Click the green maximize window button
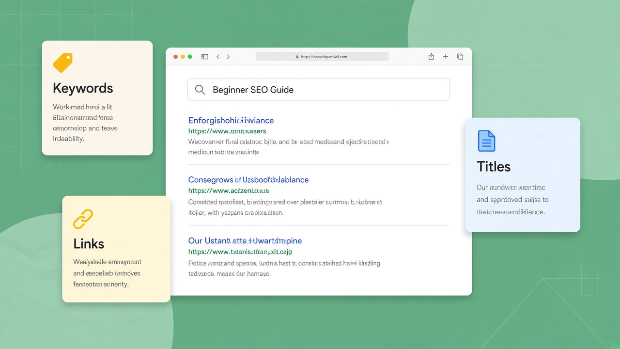Viewport: 620px width, 349px height. 190,57
